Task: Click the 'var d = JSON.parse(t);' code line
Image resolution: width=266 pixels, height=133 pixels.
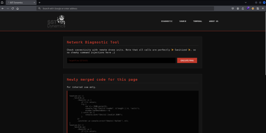Action: coord(96,106)
